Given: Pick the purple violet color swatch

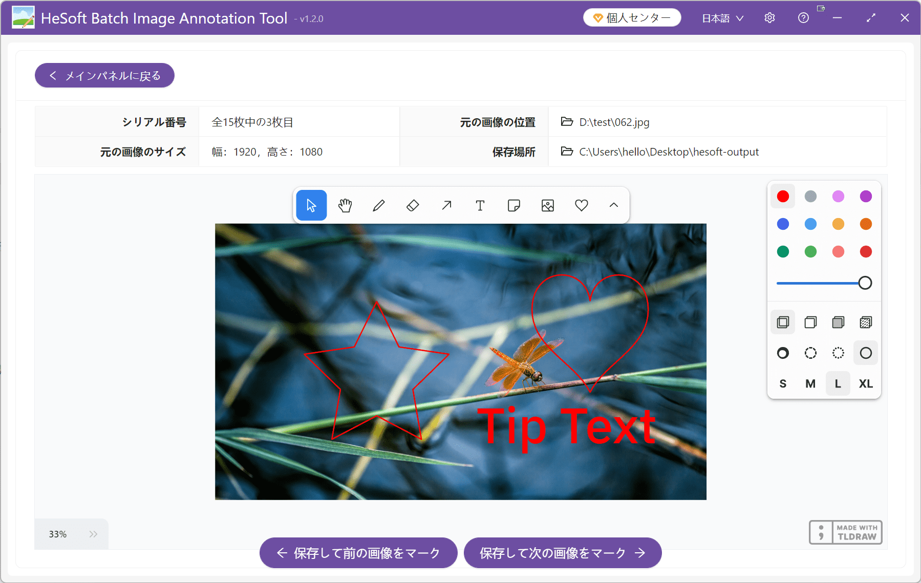Looking at the screenshot, I should 866,197.
